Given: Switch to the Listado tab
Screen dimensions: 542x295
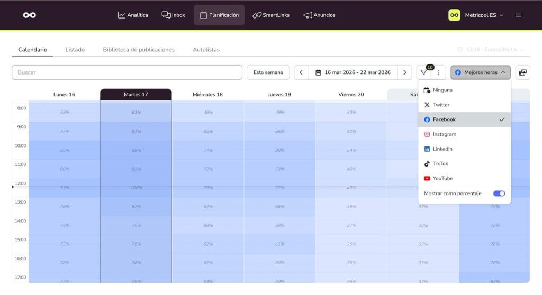Looking at the screenshot, I should click(75, 49).
